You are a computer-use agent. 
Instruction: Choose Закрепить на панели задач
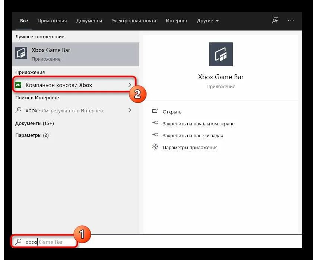click(193, 136)
